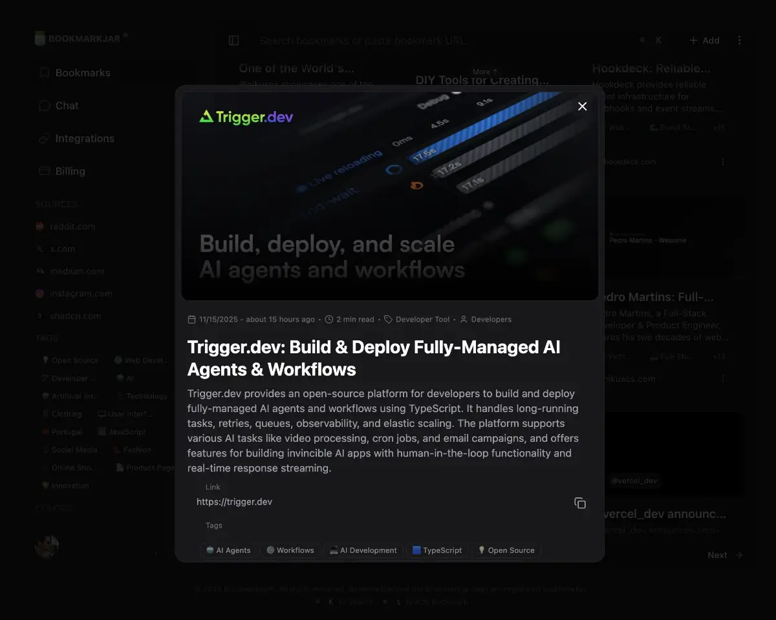776x620 pixels.
Task: Open the Chat section in sidebar
Action: [67, 106]
